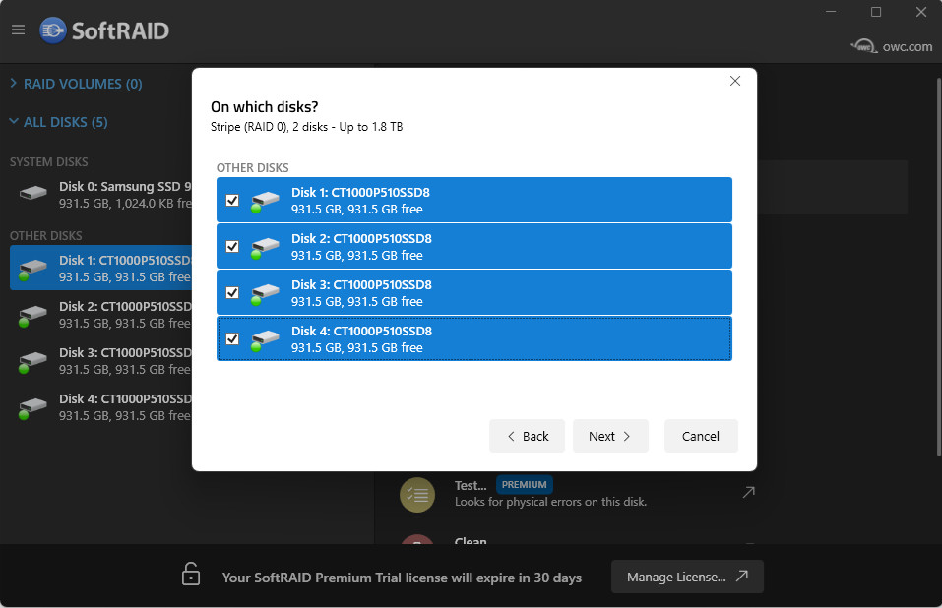Uncheck the Disk 3 checkbox in dialog
This screenshot has width=942, height=608.
pyautogui.click(x=232, y=293)
